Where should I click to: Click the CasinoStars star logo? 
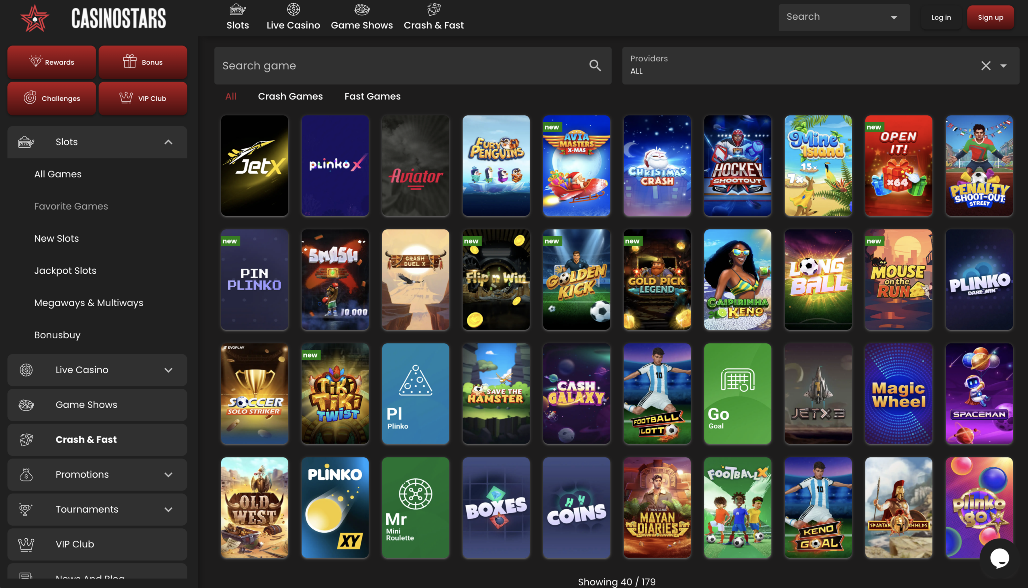(35, 18)
